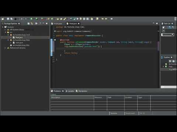Click the New Java Class icon
This screenshot has height=132, width=177.
52,19
